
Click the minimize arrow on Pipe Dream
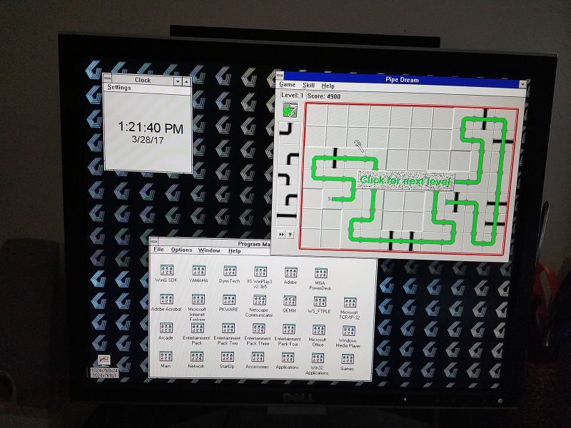pyautogui.click(x=522, y=84)
